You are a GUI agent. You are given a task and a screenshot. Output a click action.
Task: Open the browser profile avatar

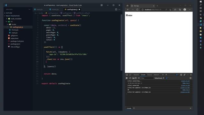coord(185,10)
